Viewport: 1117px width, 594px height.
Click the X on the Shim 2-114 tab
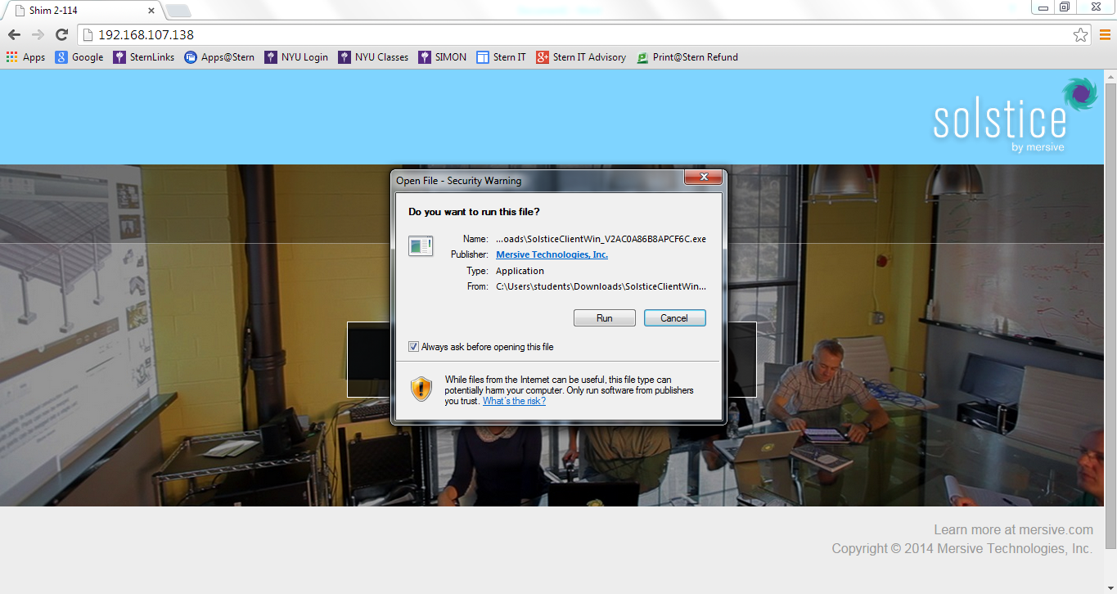151,11
